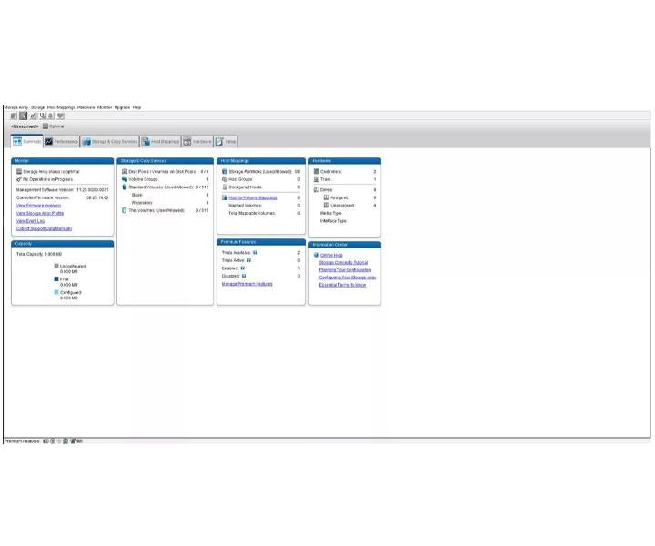655x546 pixels.
Task: Switch to the Performance tab
Action: point(61,141)
